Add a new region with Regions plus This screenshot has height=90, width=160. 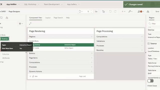91,36
